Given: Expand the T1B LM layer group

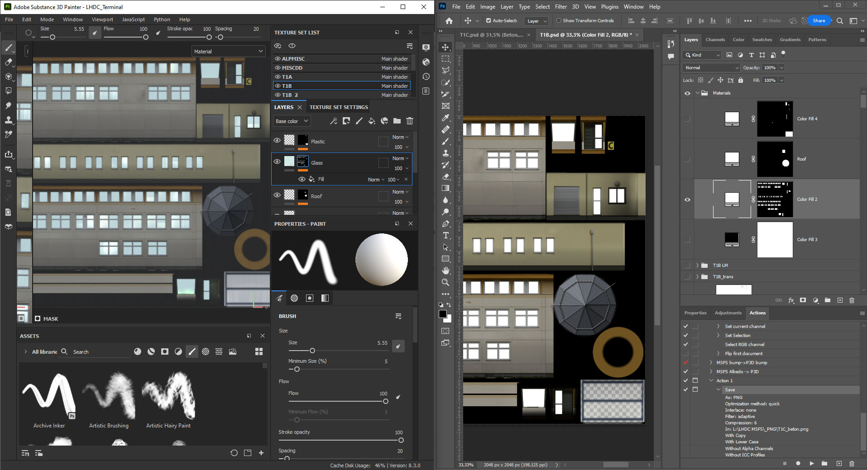Looking at the screenshot, I should point(697,266).
